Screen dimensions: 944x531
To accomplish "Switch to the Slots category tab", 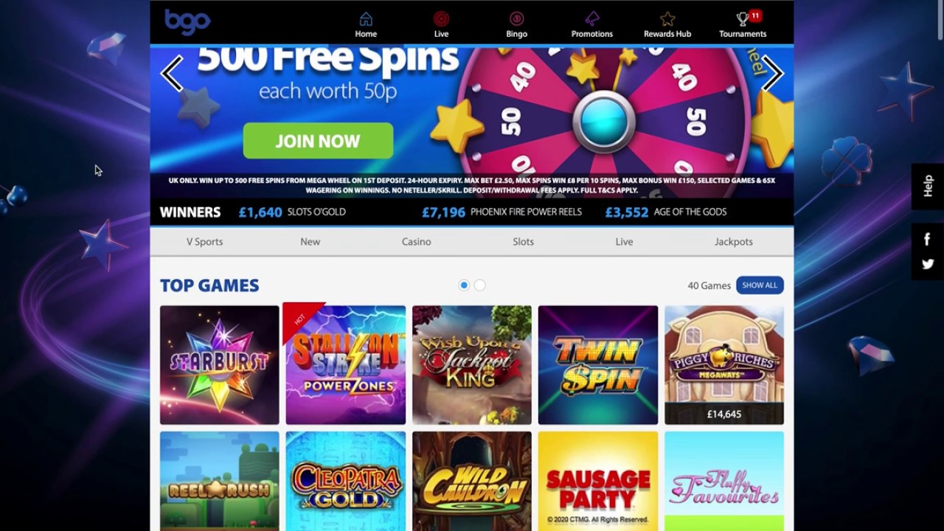I will (524, 242).
